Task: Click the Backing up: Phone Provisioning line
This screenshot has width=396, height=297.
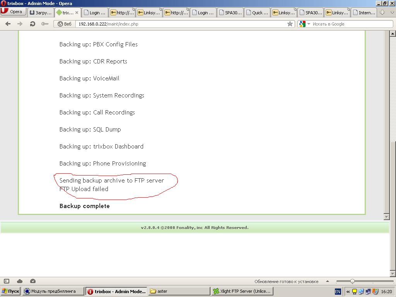Action: [102, 164]
